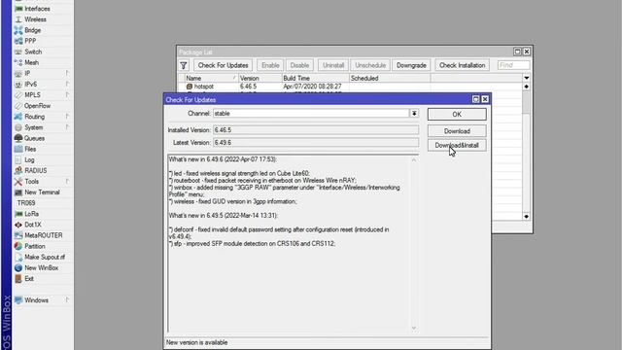Screen dimensions: 622x350
Task: Click the Installed Version field
Action: (x=316, y=130)
